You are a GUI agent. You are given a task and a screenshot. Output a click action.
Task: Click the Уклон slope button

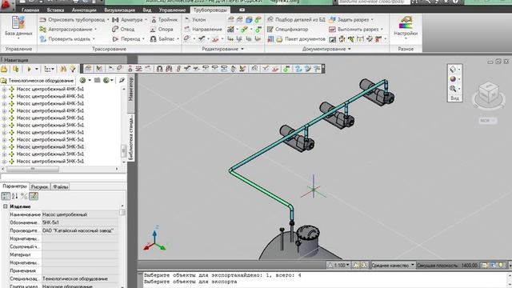pyautogui.click(x=195, y=19)
